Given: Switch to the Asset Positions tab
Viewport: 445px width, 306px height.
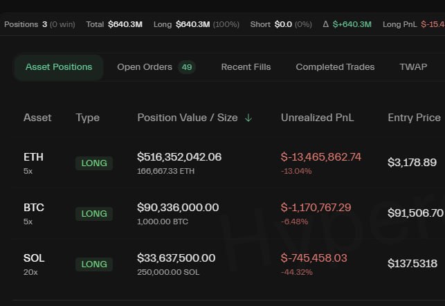Looking at the screenshot, I should [x=59, y=67].
